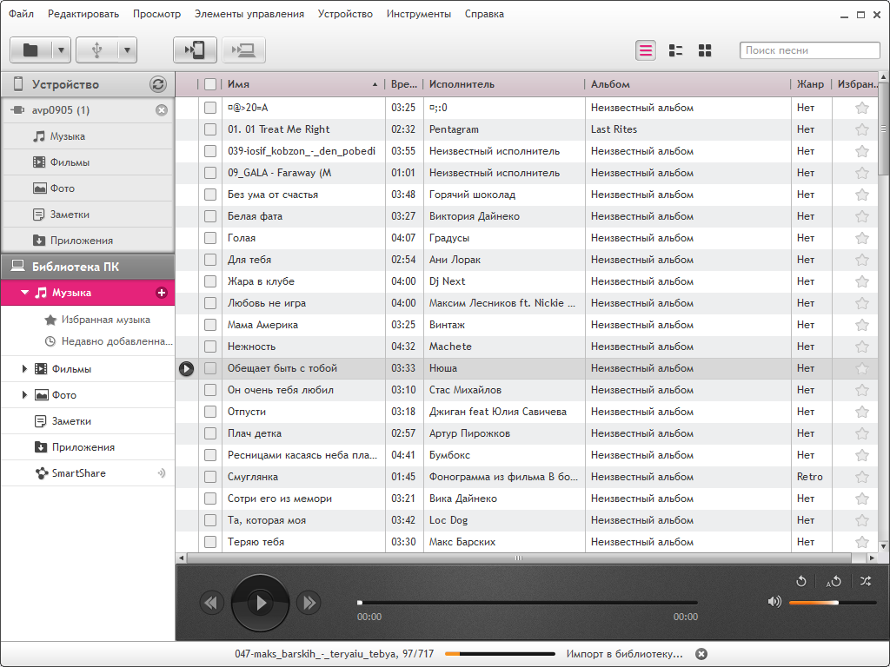The height and width of the screenshot is (667, 890).
Task: Skip to the next track
Action: 309,603
